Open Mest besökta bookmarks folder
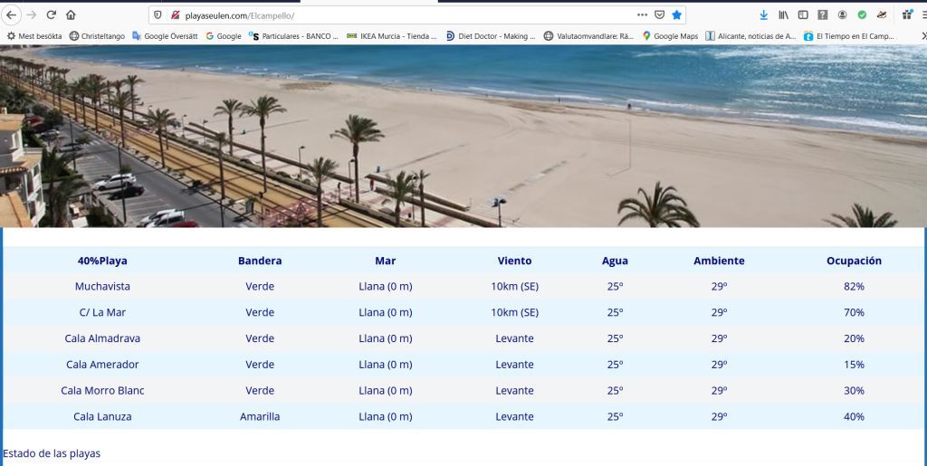The width and height of the screenshot is (927, 466). [x=34, y=36]
